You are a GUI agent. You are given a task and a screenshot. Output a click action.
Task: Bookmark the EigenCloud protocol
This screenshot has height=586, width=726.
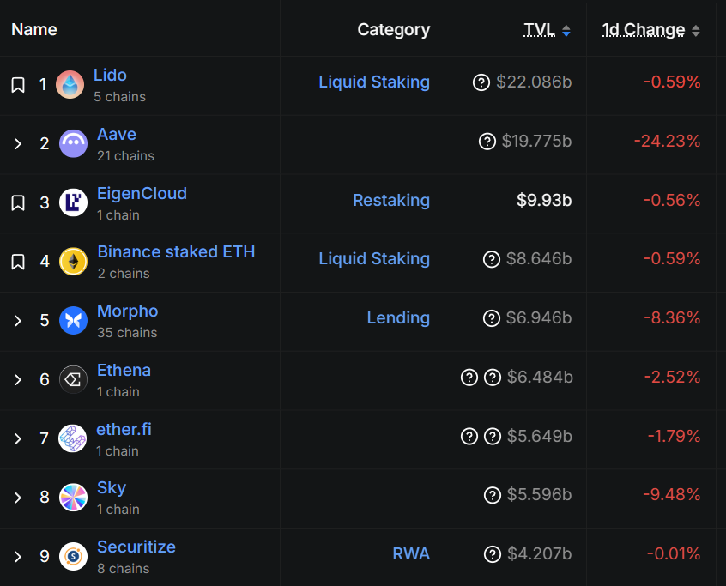coord(18,202)
